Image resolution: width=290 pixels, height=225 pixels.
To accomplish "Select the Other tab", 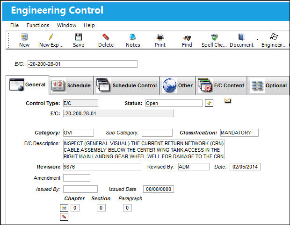I will point(178,85).
